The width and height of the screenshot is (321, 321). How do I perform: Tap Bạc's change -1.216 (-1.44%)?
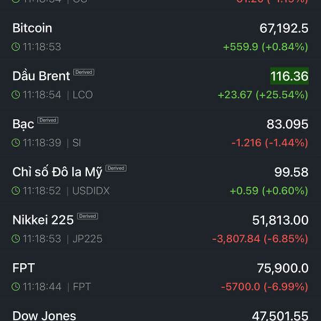tap(270, 143)
